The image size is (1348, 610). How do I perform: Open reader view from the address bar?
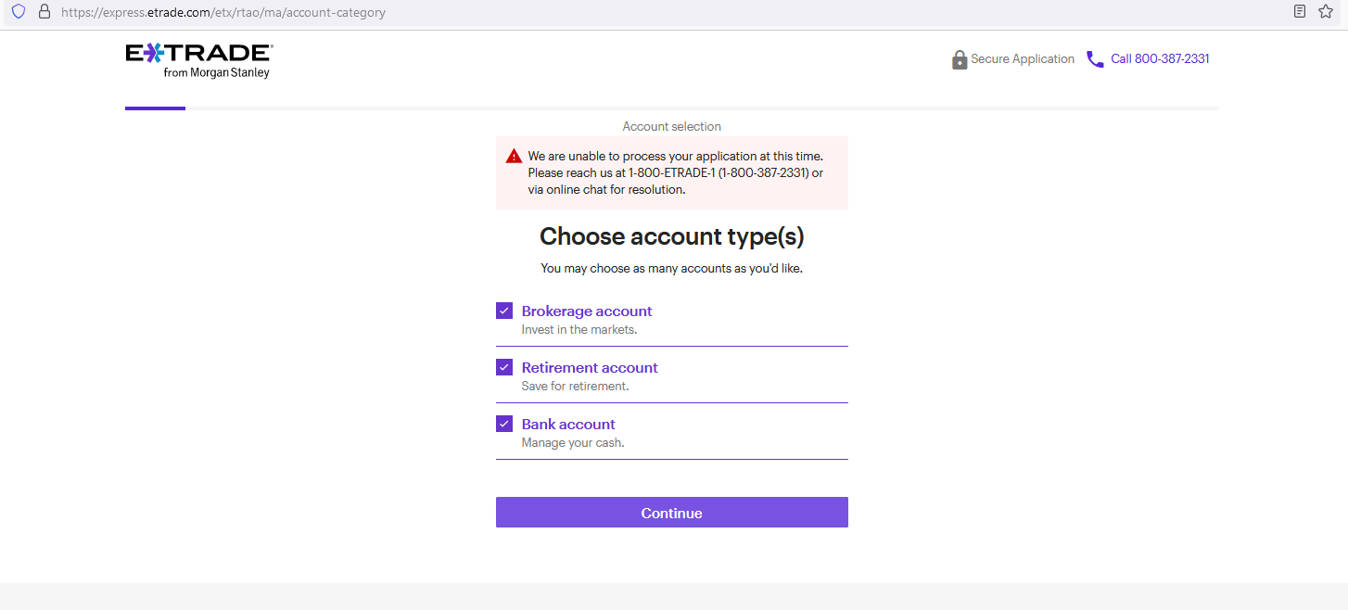pyautogui.click(x=1299, y=10)
